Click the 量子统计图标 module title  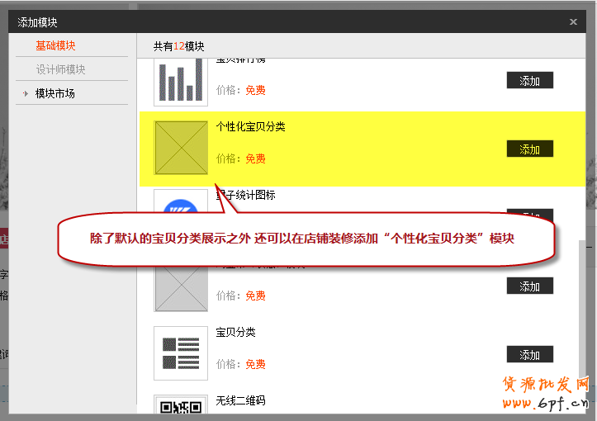245,196
